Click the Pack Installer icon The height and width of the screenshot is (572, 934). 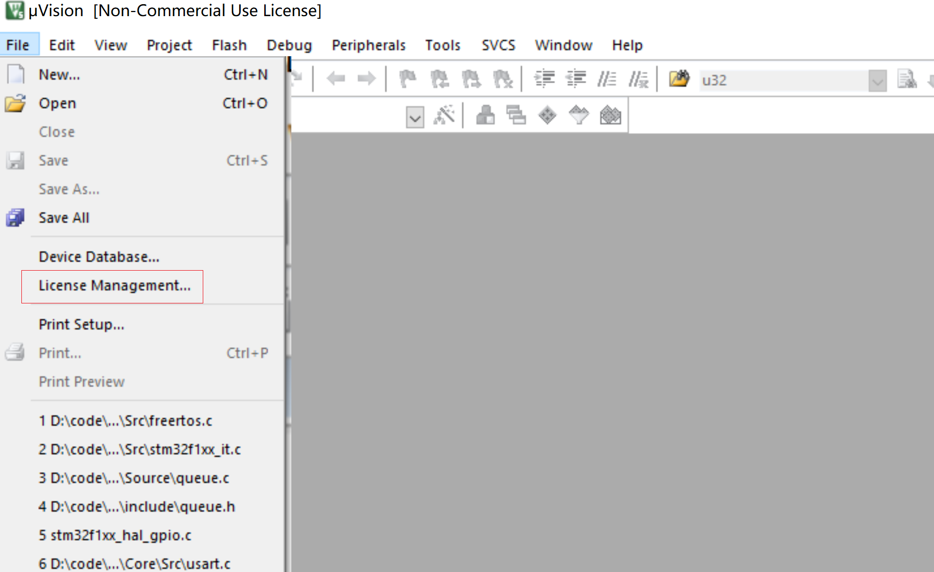click(610, 115)
